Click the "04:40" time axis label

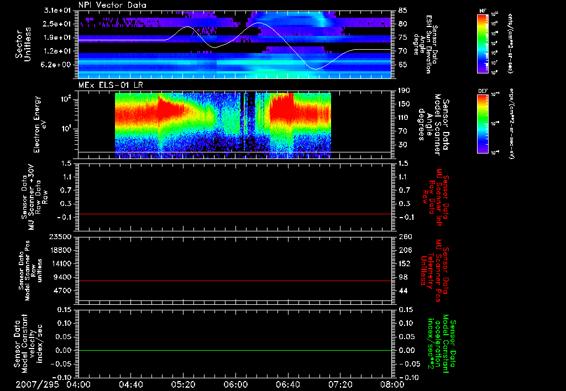tap(130, 384)
